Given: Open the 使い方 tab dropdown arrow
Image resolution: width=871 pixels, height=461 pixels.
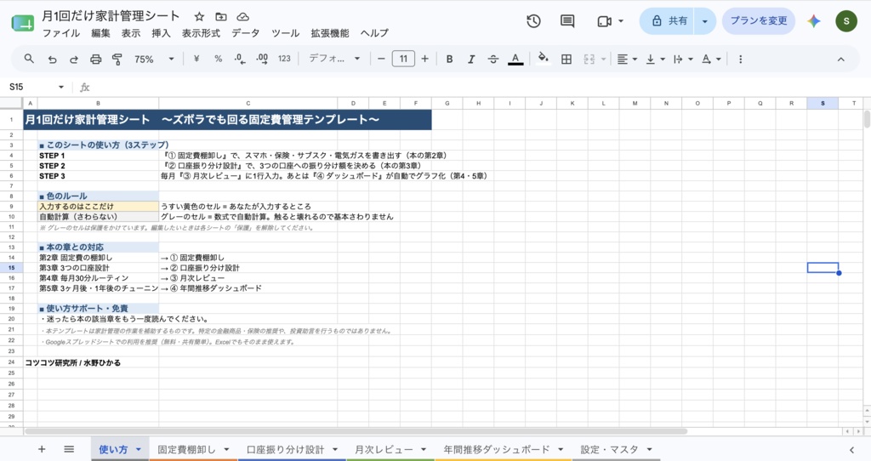Looking at the screenshot, I should 139,449.
